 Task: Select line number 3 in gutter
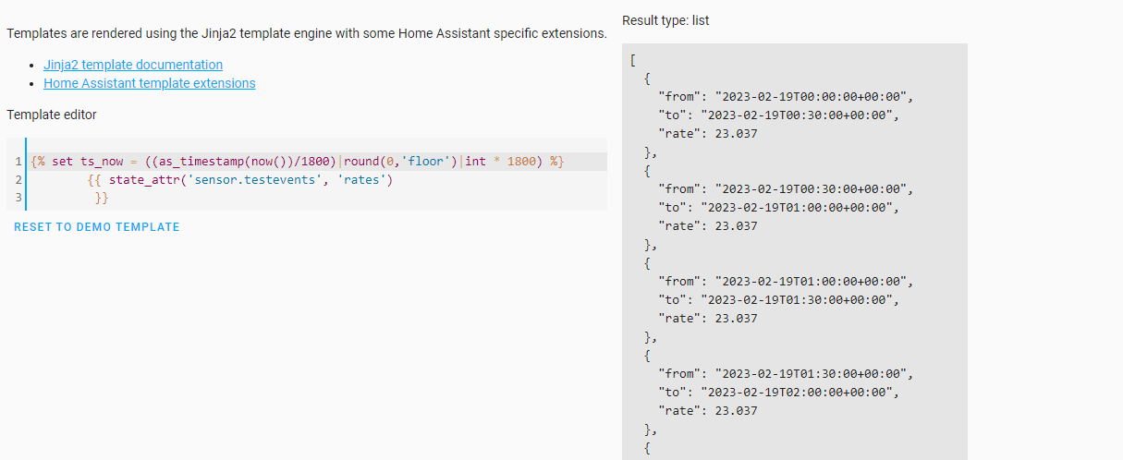[18, 198]
